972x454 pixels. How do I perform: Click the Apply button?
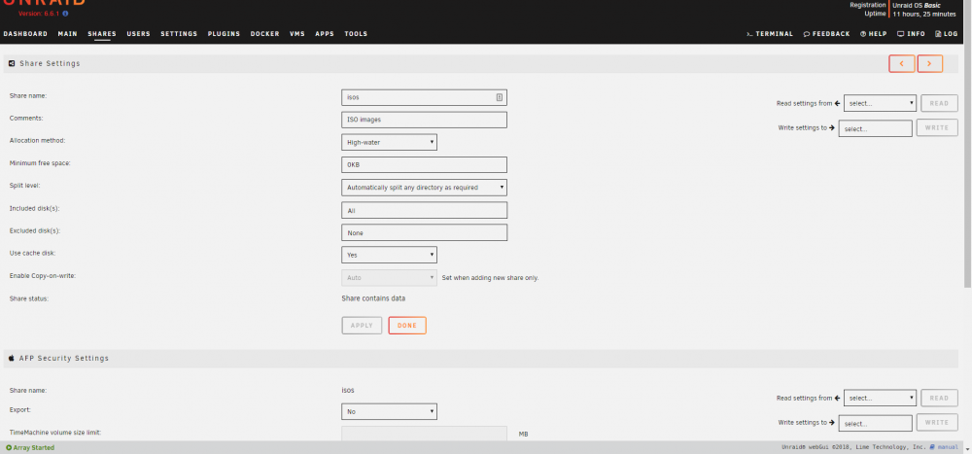coord(362,326)
